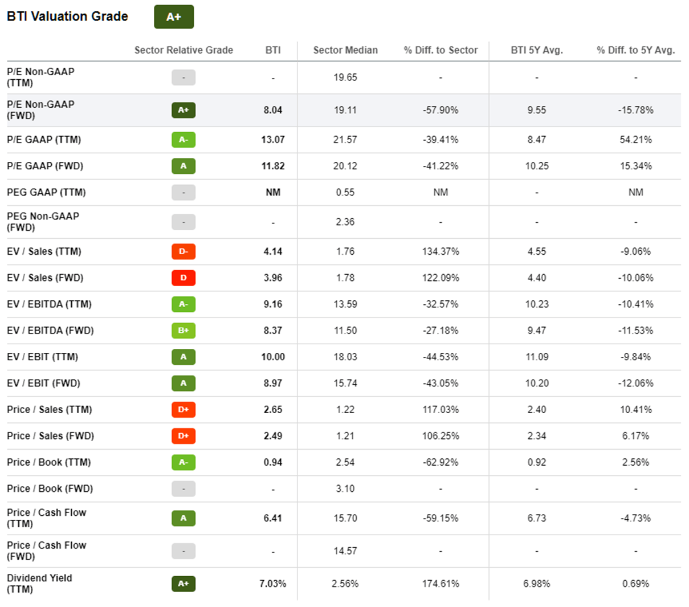Click the overall A+ valuation grade badge
Screen dimensions: 689x607
coord(174,17)
